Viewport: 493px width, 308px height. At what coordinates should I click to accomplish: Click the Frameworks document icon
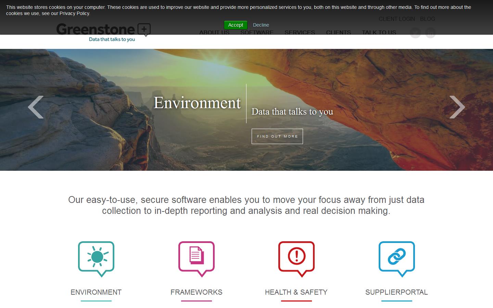click(197, 259)
